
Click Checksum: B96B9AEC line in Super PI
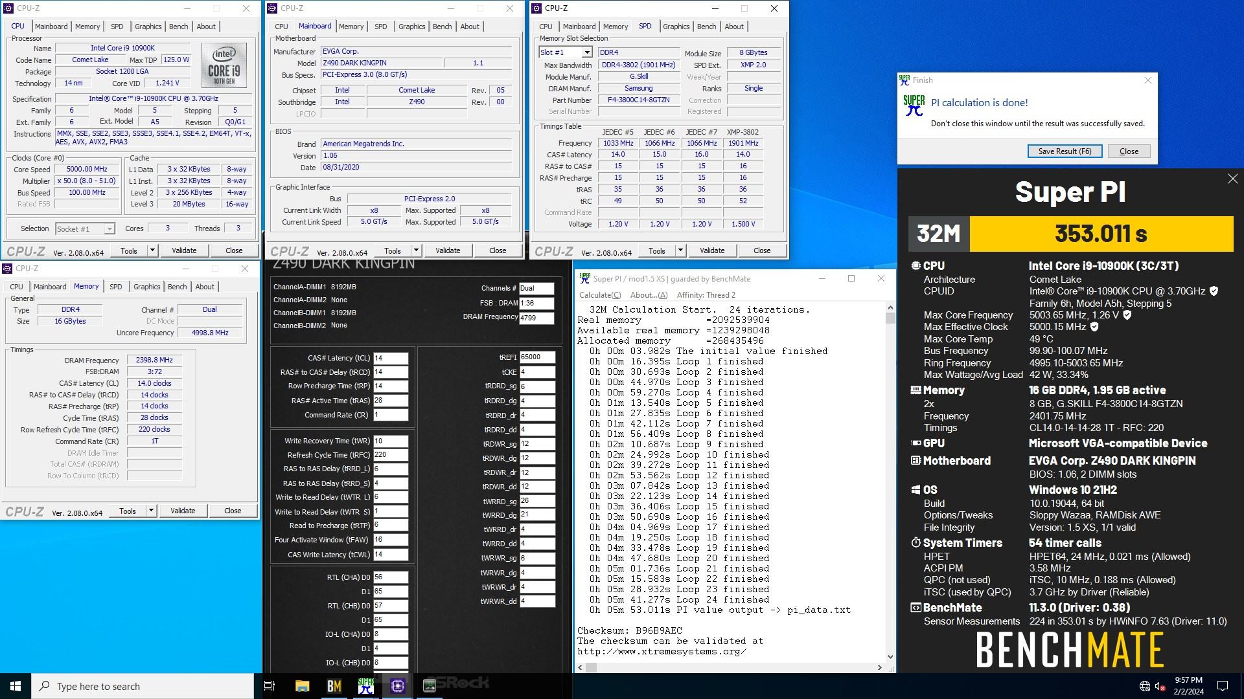(629, 630)
